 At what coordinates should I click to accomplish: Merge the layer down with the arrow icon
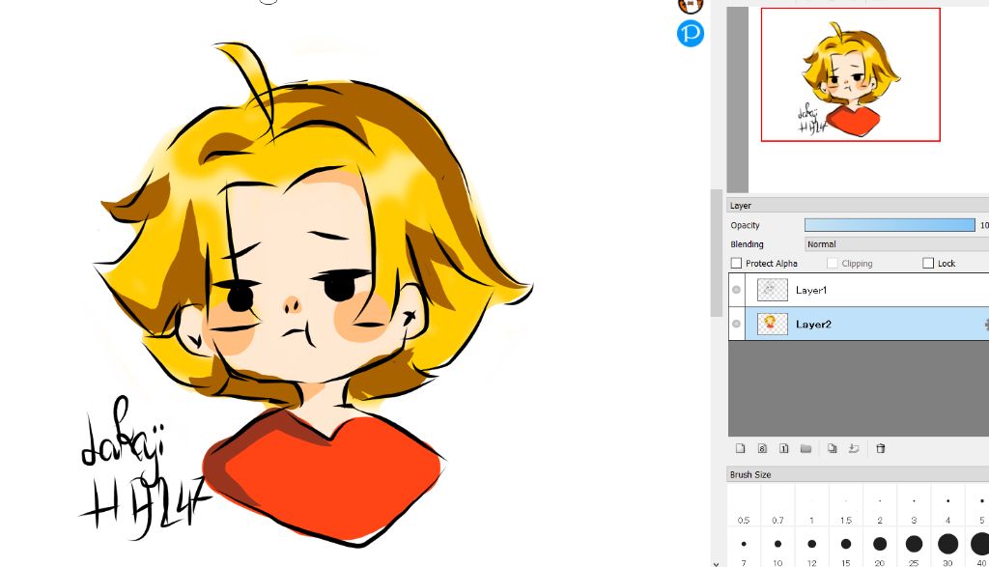(x=854, y=448)
